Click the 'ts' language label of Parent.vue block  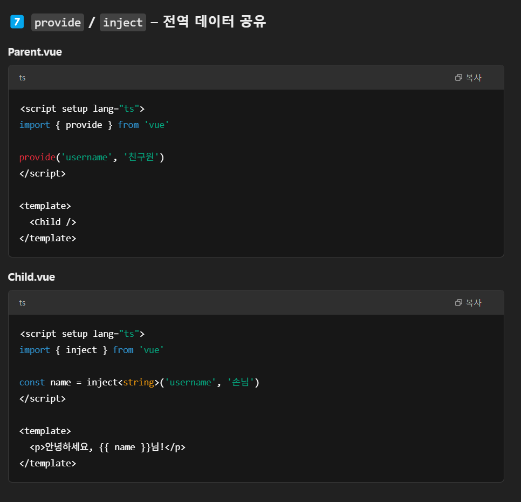click(22, 78)
